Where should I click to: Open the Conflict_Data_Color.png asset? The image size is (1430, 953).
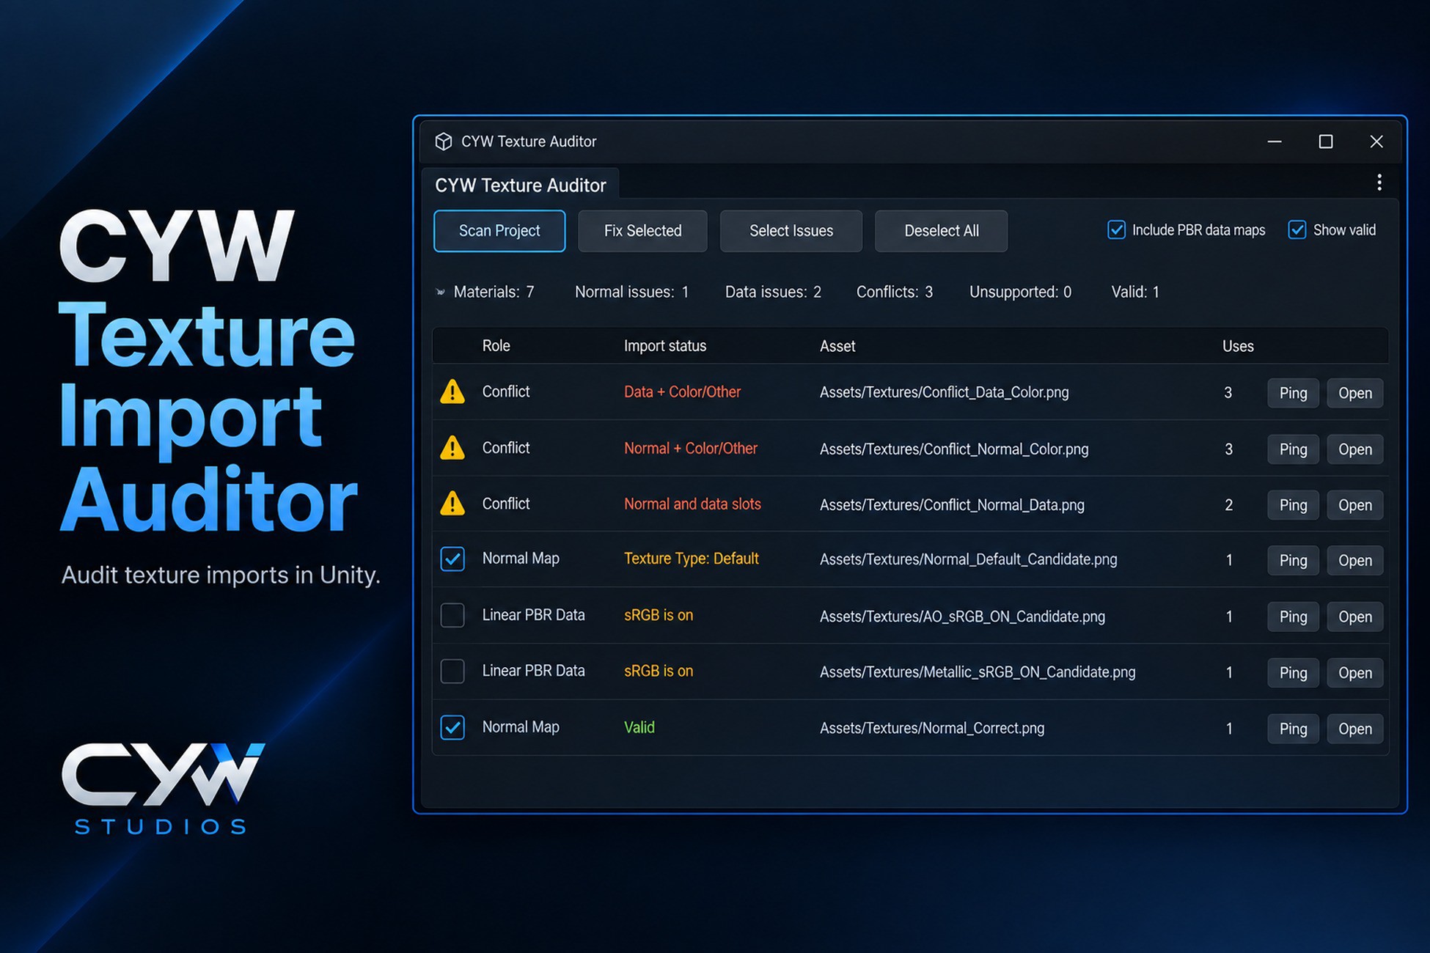1355,393
